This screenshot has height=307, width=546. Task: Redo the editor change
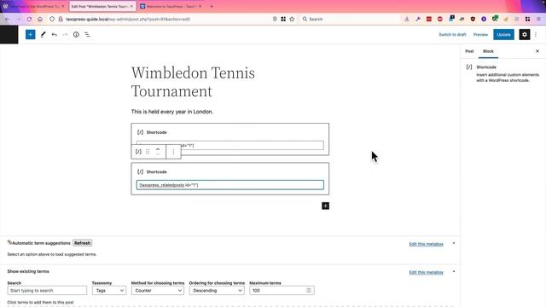[65, 34]
